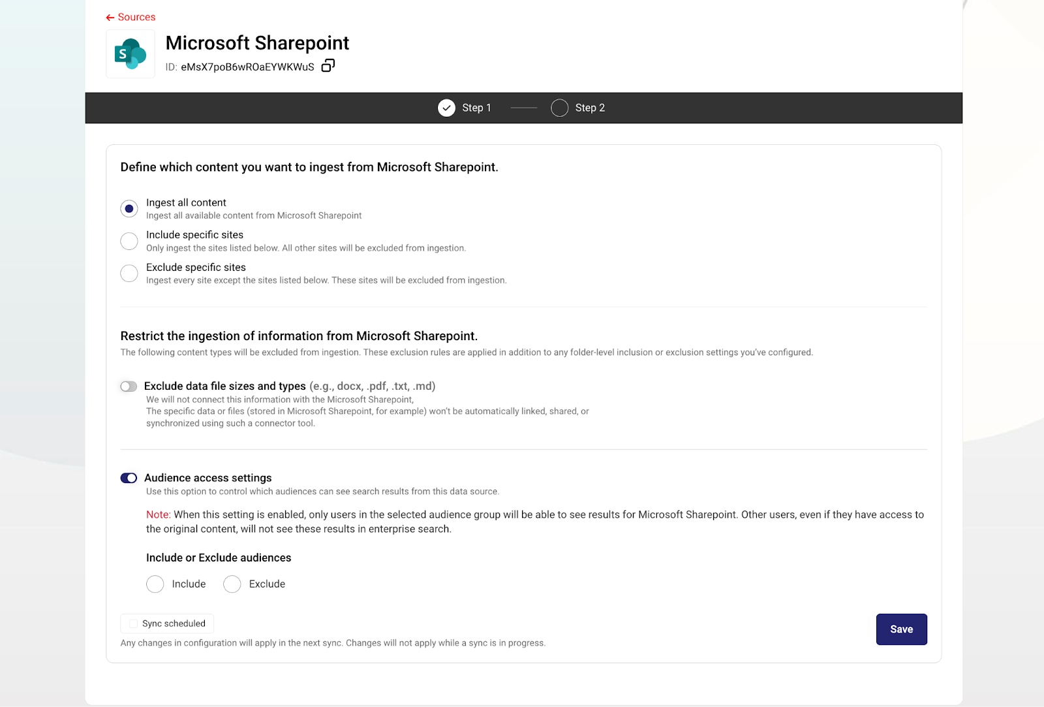
Task: Select the Ingest all content radio button
Action: pos(129,209)
